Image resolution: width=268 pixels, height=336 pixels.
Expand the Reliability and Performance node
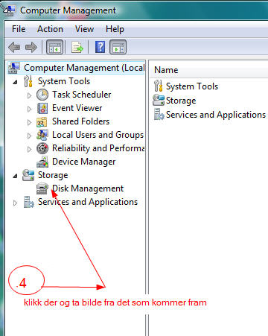coord(29,149)
